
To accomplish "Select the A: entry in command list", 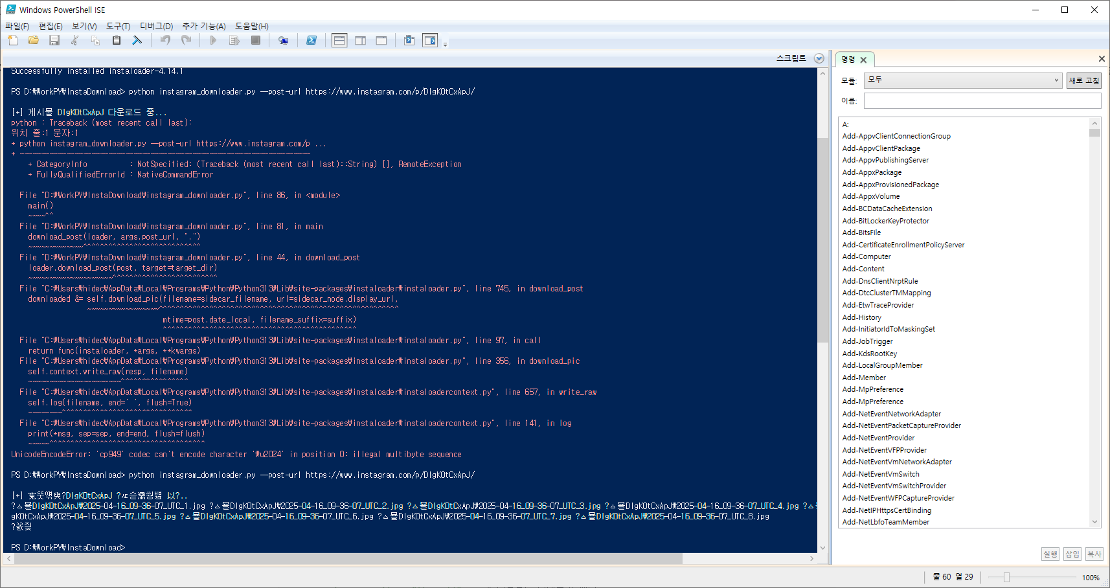I will pos(845,124).
